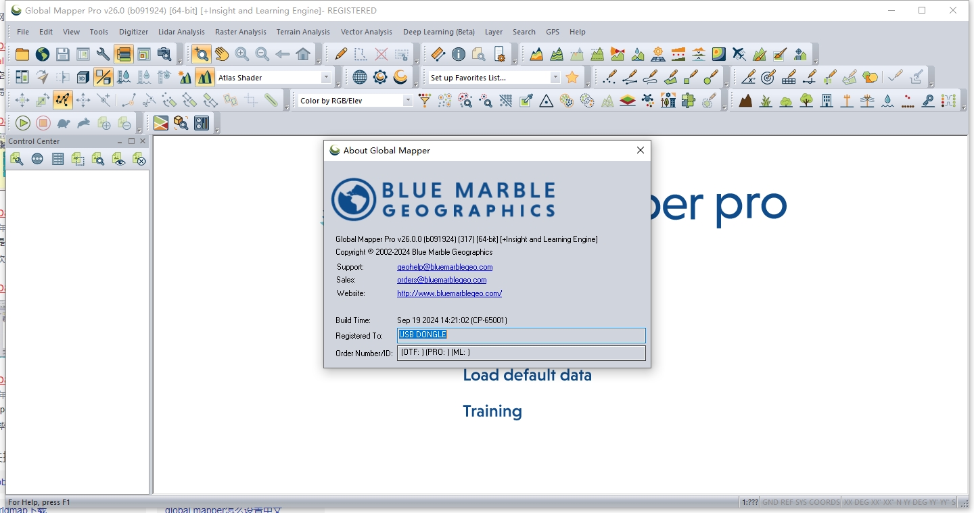This screenshot has width=974, height=513.
Task: Go to previous view with back arrow
Action: coord(283,55)
